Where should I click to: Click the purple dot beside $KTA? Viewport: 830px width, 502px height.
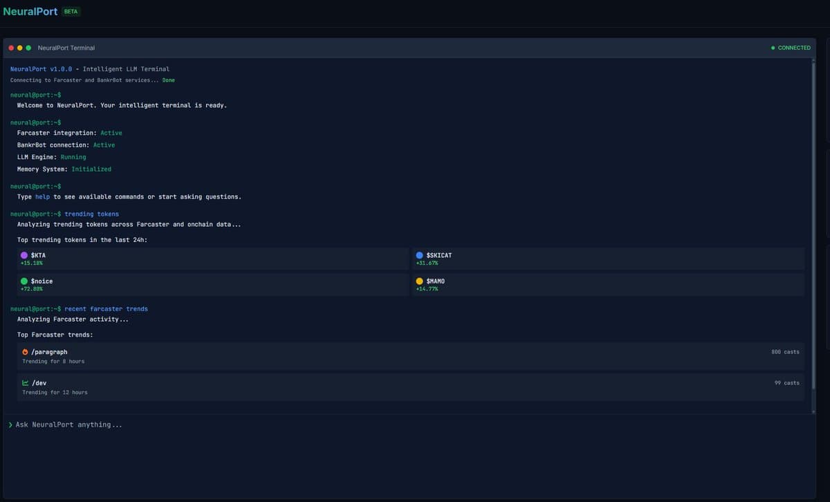point(24,255)
